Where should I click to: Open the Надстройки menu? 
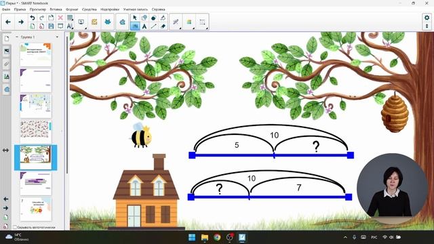[110, 9]
